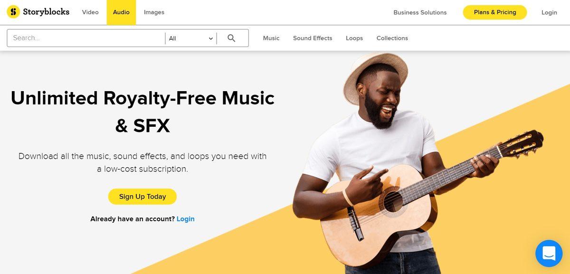Open the Loops category

coord(354,38)
